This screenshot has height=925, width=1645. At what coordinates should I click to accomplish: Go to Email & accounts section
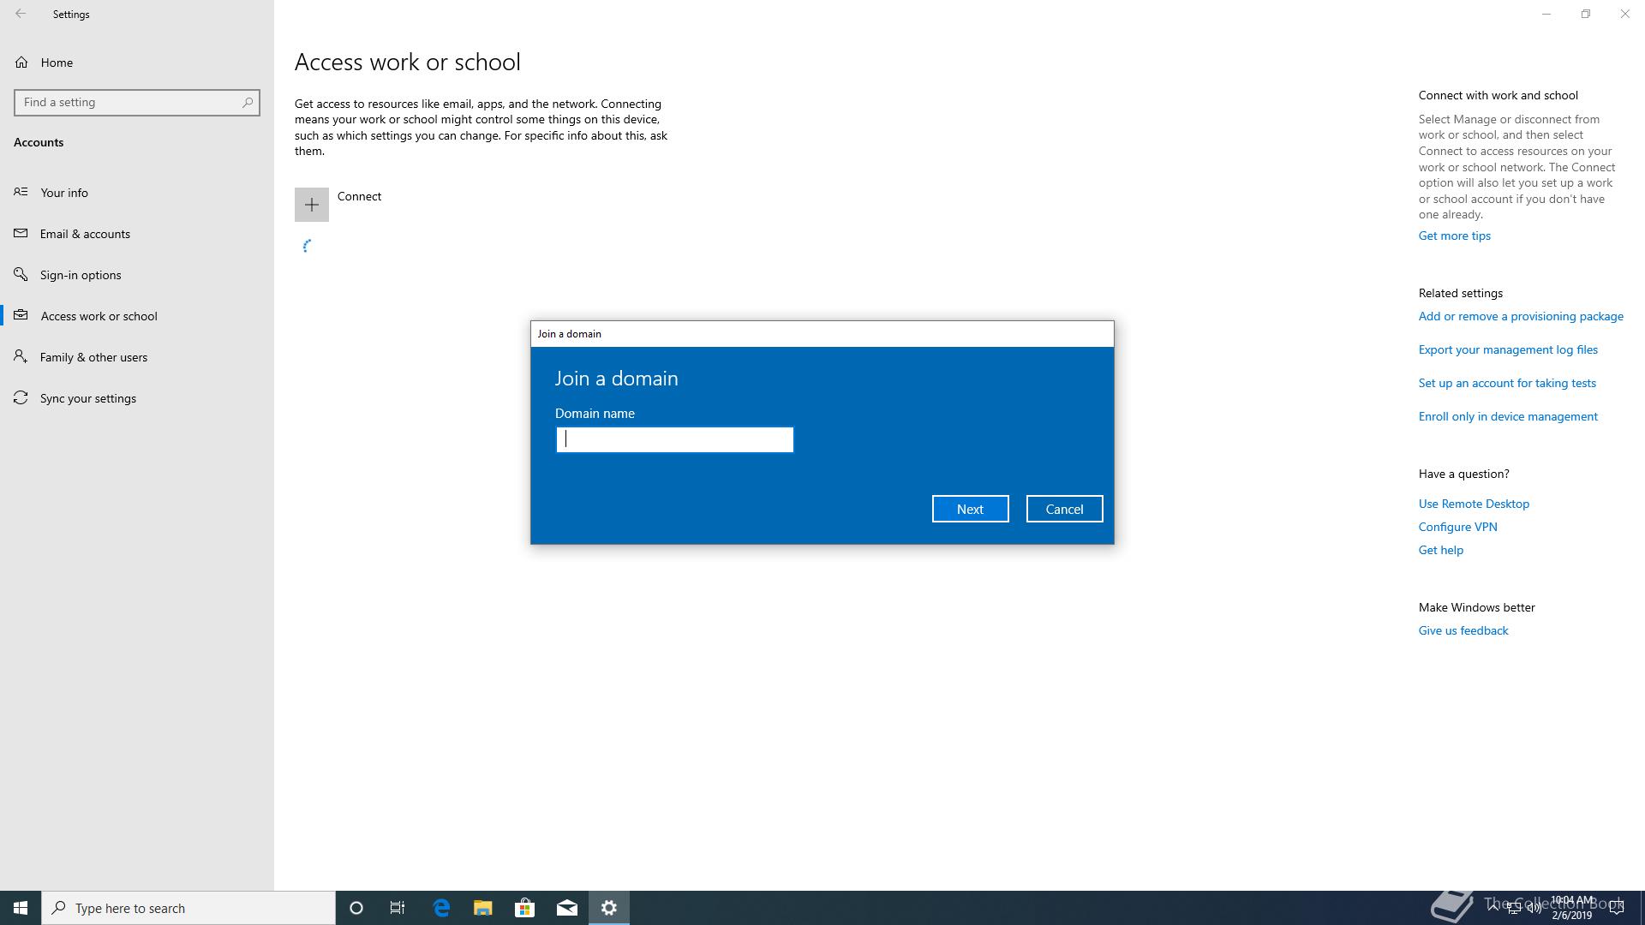85,234
